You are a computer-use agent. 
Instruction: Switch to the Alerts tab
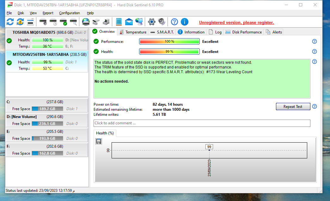[274, 32]
